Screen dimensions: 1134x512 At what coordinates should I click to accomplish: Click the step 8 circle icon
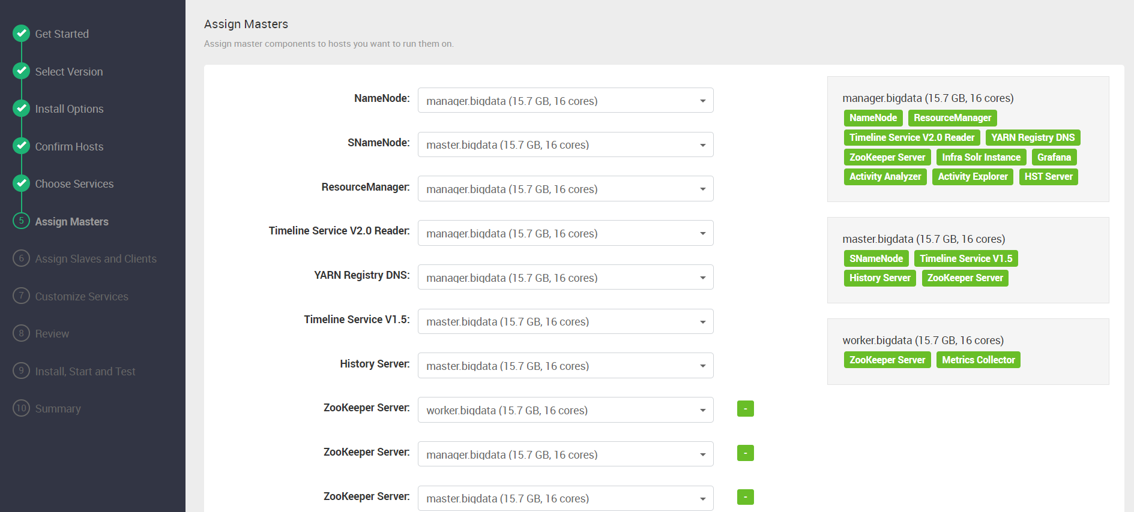(x=22, y=333)
